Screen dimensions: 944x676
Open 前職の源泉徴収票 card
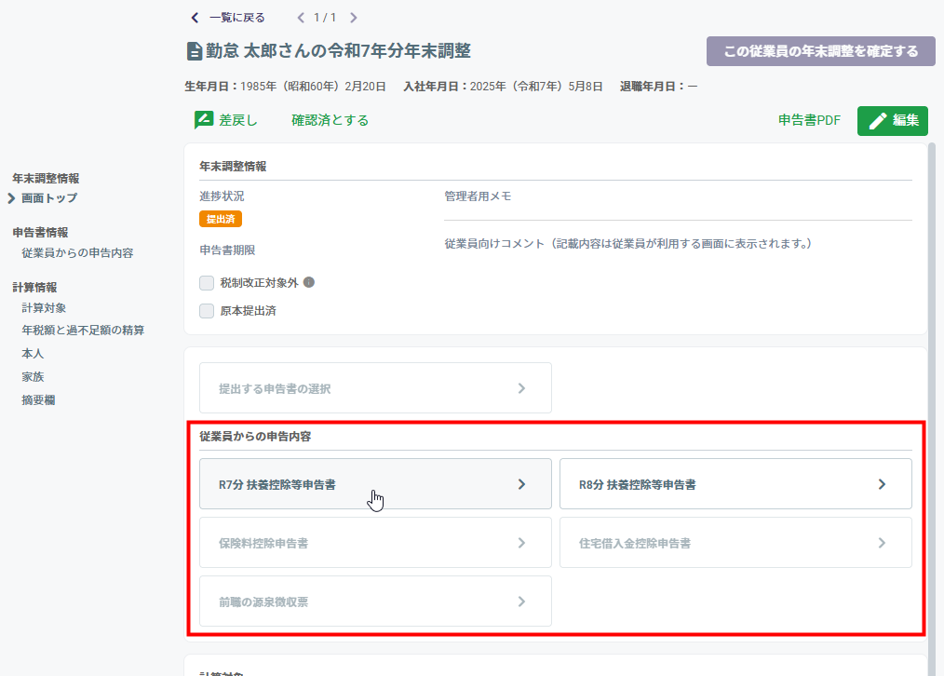[376, 601]
